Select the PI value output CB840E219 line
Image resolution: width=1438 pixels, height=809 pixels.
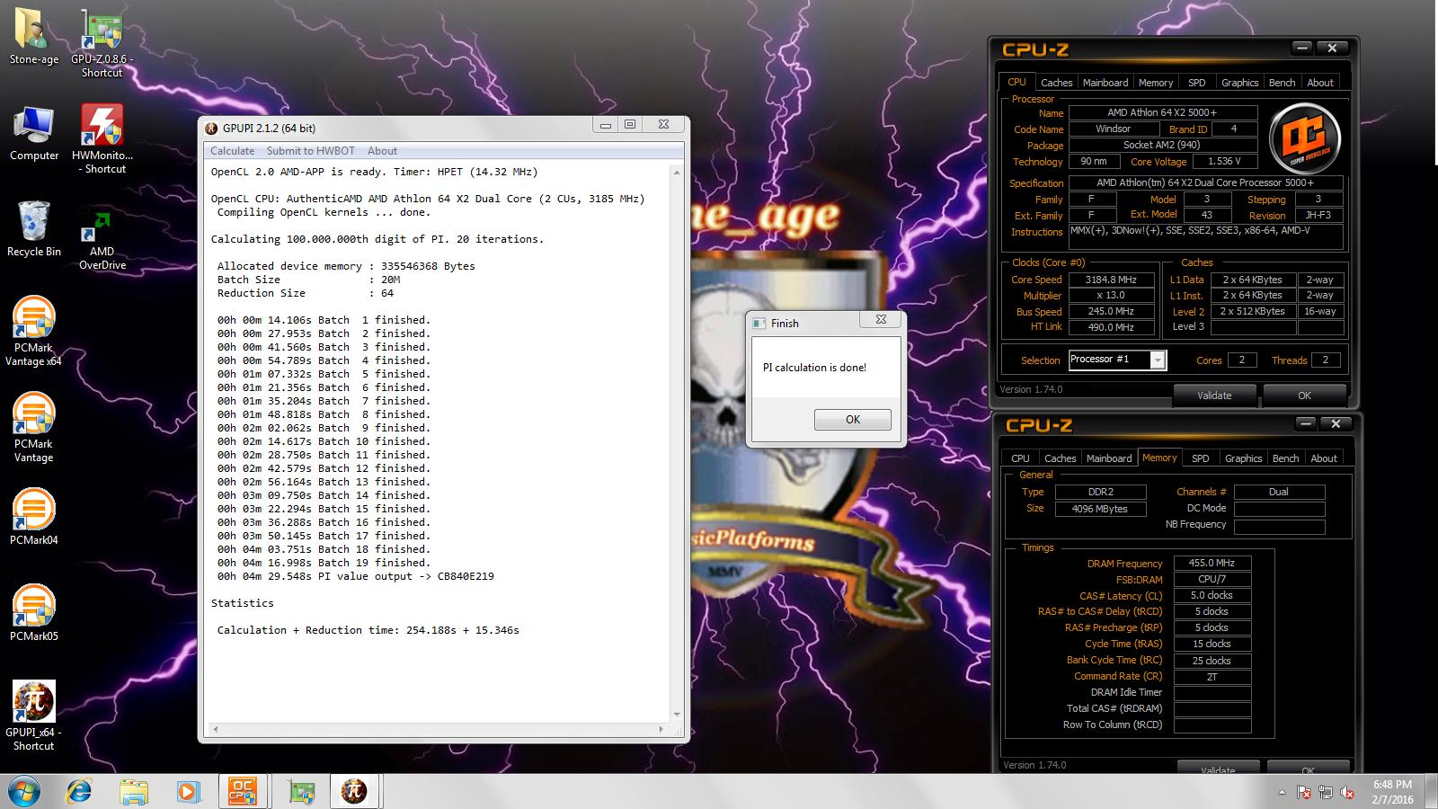coord(355,576)
